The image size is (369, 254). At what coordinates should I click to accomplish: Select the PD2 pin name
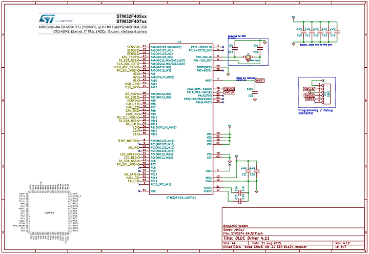tap(153, 191)
